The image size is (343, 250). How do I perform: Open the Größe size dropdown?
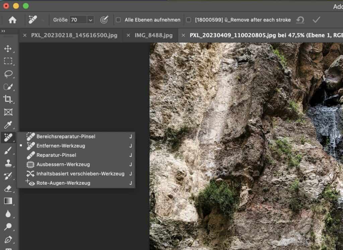(90, 19)
